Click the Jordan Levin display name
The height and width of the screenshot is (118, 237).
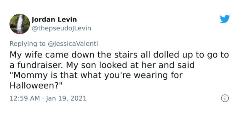(x=54, y=19)
